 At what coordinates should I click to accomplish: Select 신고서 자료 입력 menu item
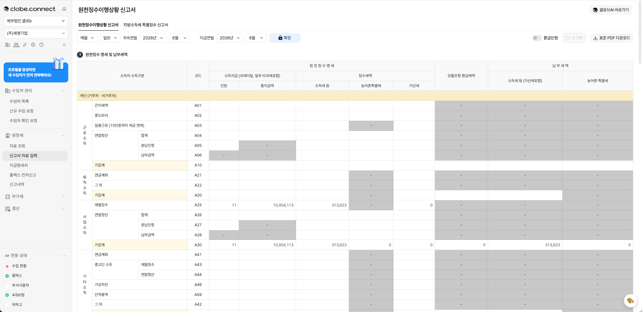click(35, 156)
